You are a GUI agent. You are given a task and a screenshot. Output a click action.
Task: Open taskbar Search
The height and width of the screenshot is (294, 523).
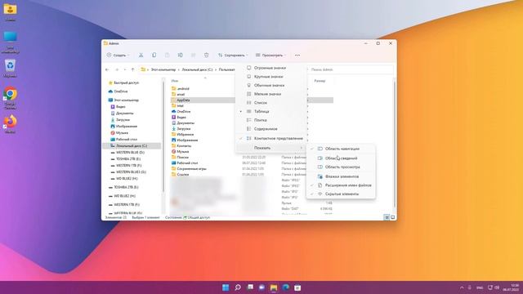click(x=238, y=287)
